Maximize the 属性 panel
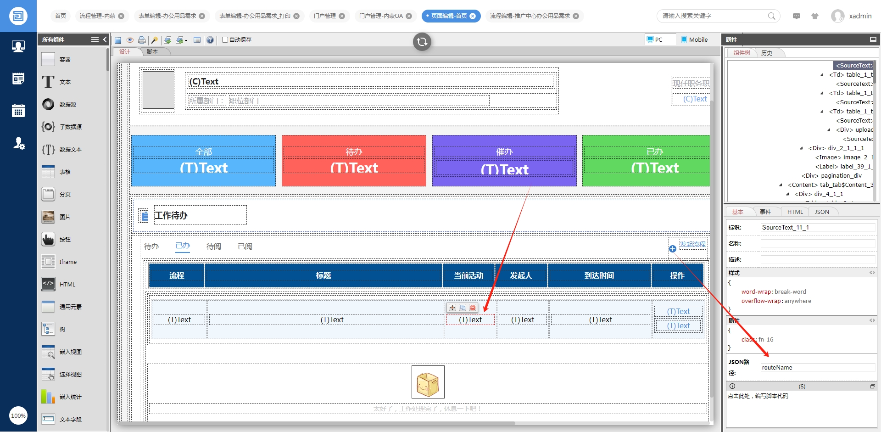The height and width of the screenshot is (432, 881). tap(873, 39)
